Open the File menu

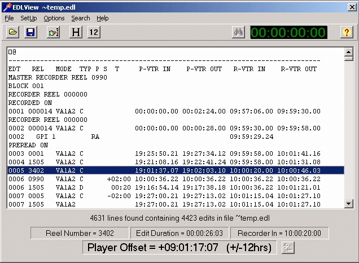click(x=9, y=18)
